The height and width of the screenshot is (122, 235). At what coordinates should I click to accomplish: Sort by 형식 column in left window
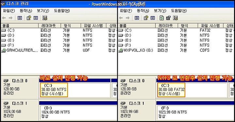[x=71, y=26]
